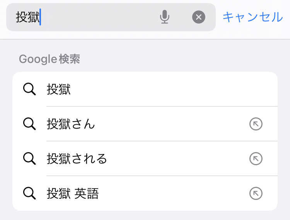Choose the 投獄される suggestion text
The height and width of the screenshot is (220, 290).
tap(77, 159)
